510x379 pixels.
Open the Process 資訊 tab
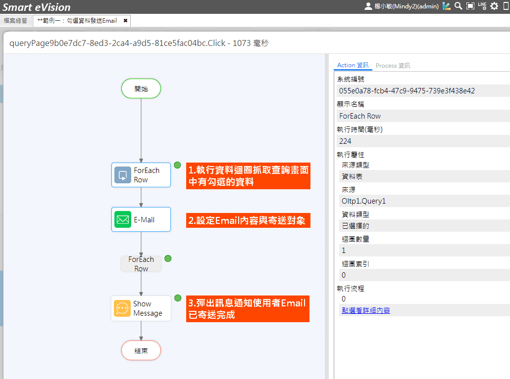(393, 66)
